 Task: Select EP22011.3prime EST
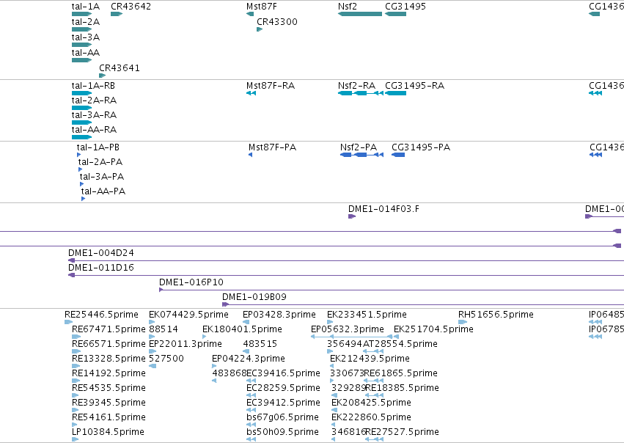tap(153, 351)
